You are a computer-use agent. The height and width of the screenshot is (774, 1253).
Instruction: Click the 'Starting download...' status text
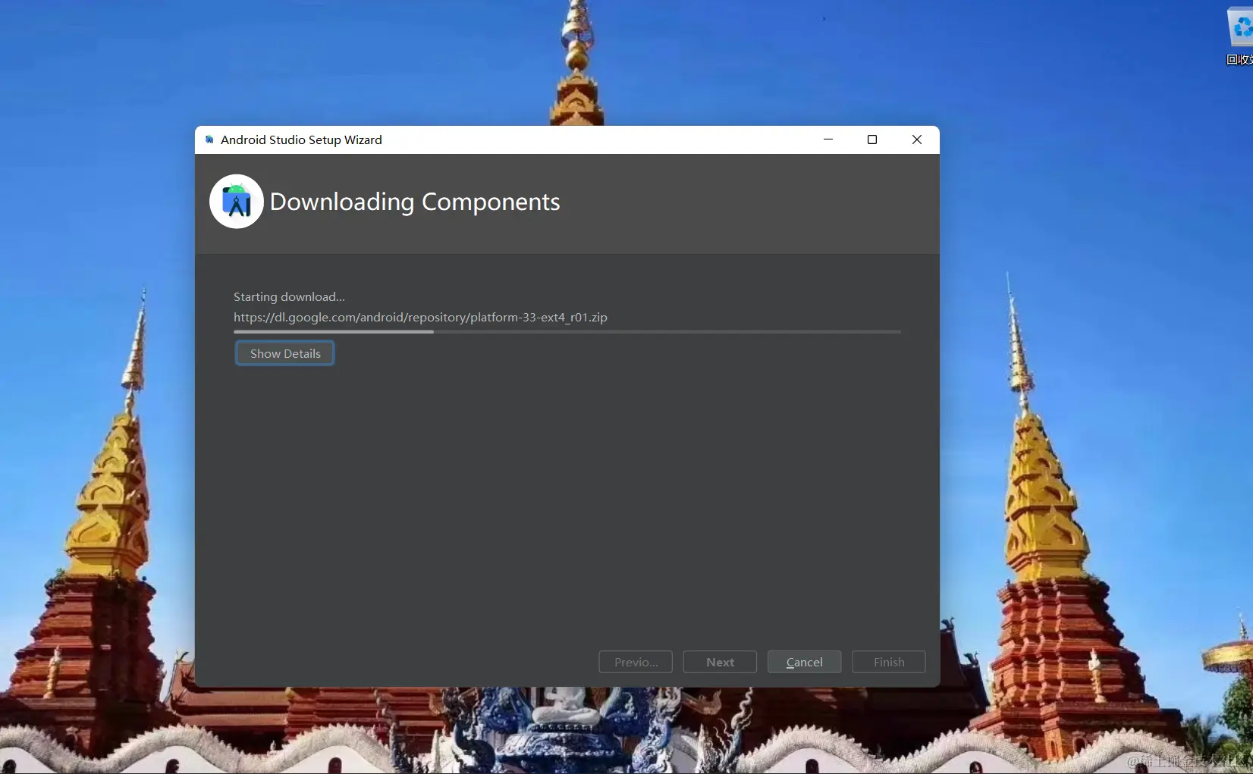point(289,296)
